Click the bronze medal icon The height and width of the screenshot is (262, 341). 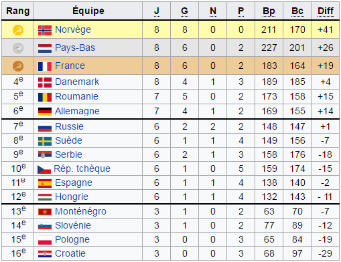point(18,66)
